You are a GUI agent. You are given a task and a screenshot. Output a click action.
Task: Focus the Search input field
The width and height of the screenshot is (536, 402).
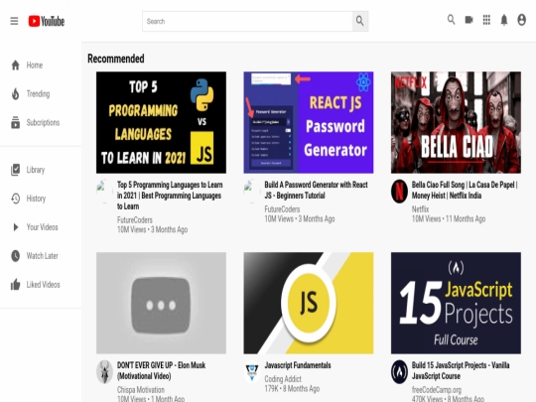[x=247, y=21]
